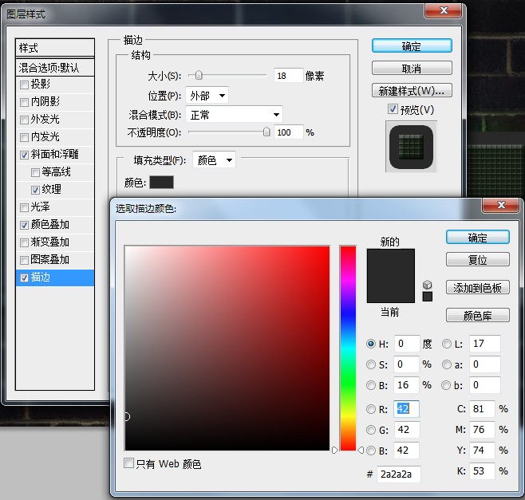Select 斜面和浮雕 style in the list

pos(55,154)
